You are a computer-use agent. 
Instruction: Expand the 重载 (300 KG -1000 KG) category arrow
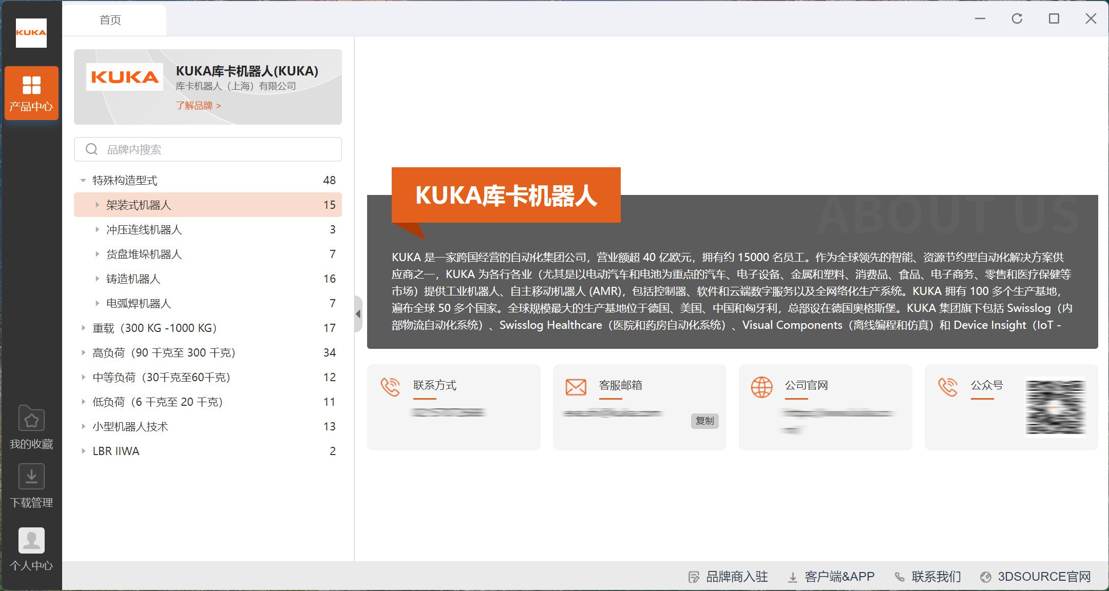tap(83, 328)
